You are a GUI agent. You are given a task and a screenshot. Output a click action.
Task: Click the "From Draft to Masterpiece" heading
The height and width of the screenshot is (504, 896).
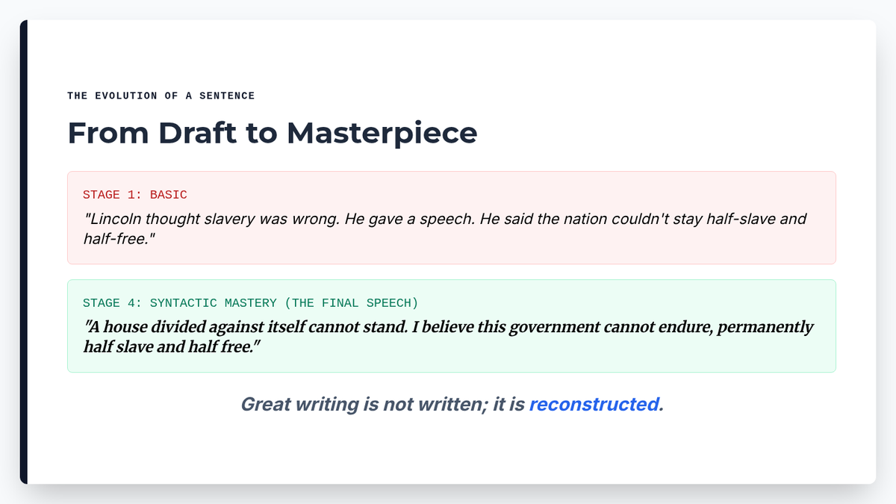coord(272,134)
